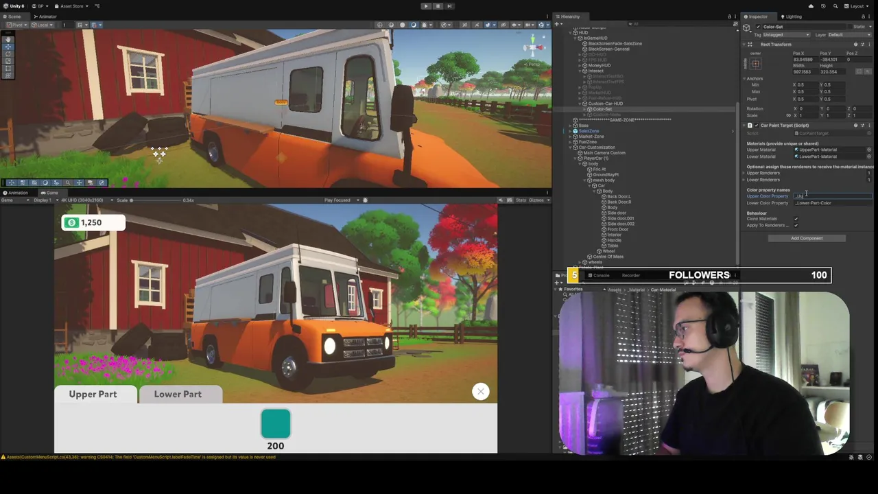Select Centre Of Mass in Hierarchy
This screenshot has height=494, width=878.
point(608,257)
